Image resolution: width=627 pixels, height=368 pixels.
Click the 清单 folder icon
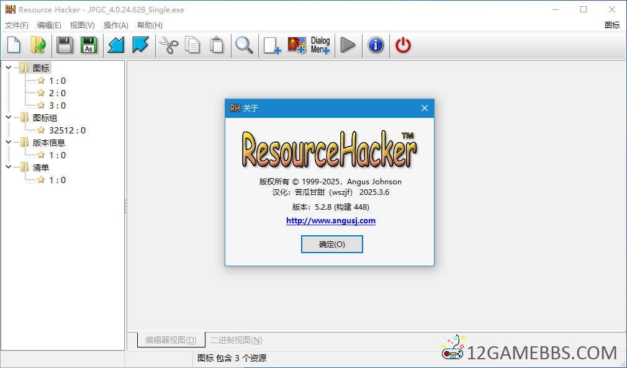pyautogui.click(x=24, y=168)
